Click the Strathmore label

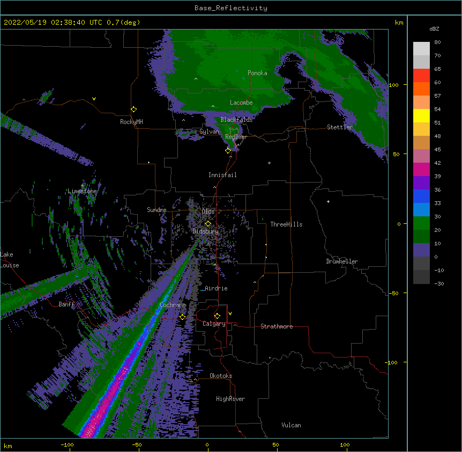point(277,326)
